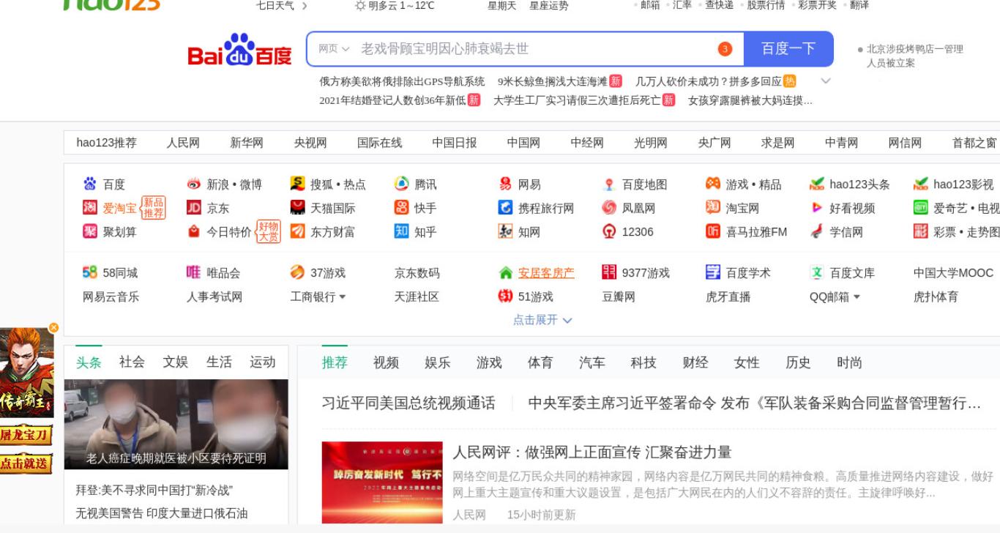Open the 东方财富 icon
Screen dimensions: 1000x533
coord(297,231)
